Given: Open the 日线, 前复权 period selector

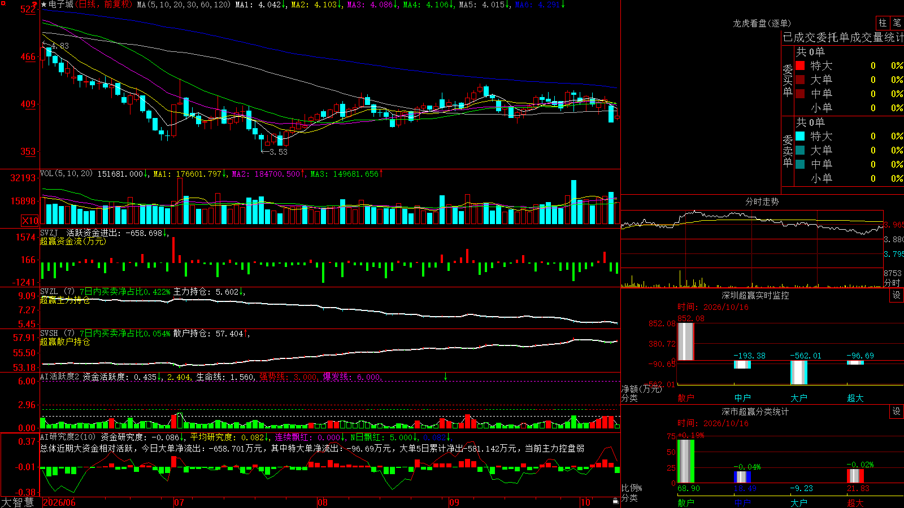Looking at the screenshot, I should tap(104, 5).
